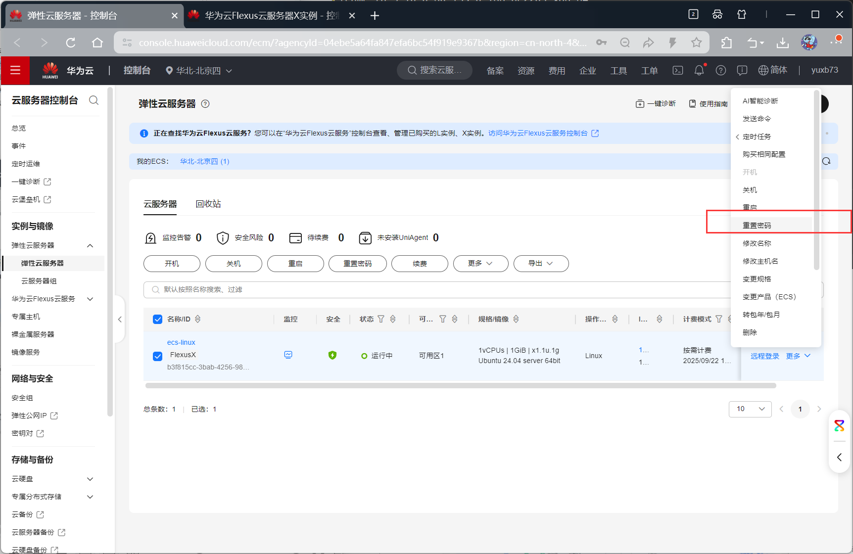Click the 监控告警 alarm icon

coord(150,238)
